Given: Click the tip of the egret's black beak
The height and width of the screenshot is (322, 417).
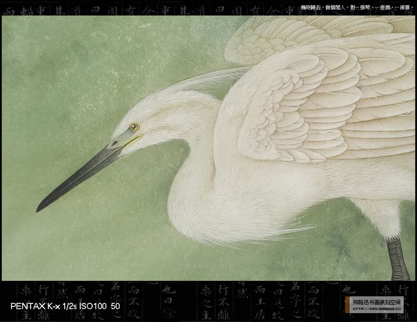Looking at the screenshot, I should (39, 210).
